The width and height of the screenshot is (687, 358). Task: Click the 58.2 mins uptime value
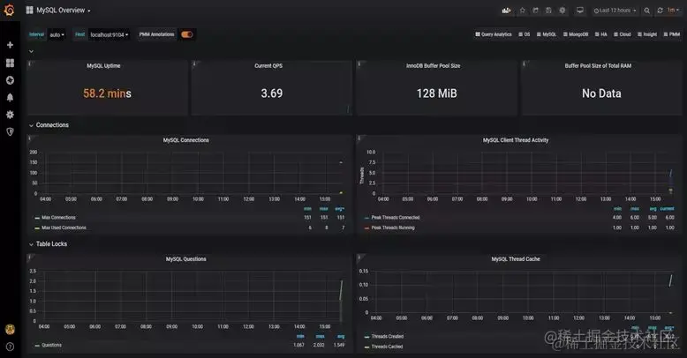coord(108,93)
